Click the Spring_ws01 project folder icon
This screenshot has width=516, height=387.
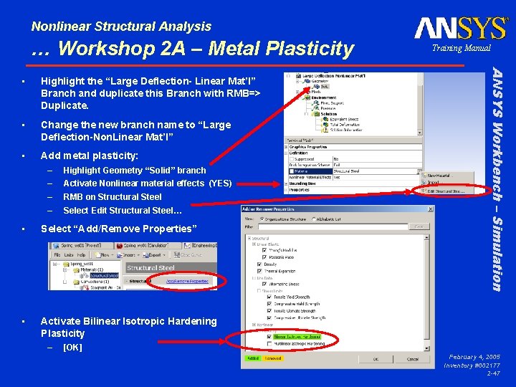(66, 264)
